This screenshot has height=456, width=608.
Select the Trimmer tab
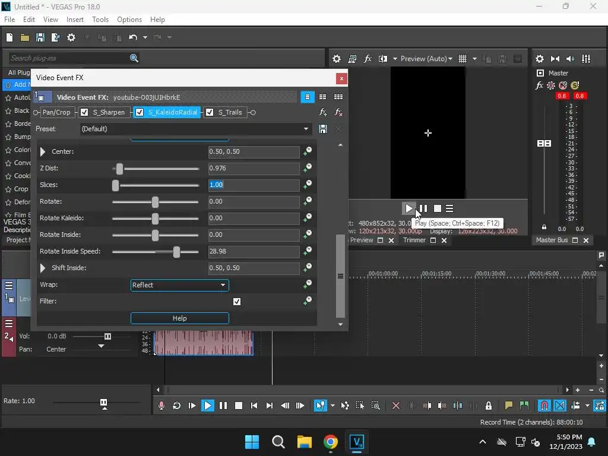(414, 240)
